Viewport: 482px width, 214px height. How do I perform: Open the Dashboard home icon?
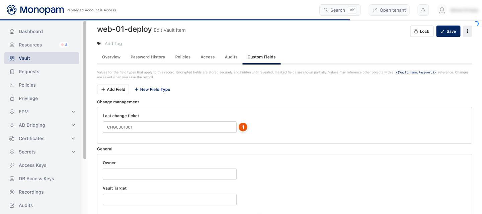[12, 31]
